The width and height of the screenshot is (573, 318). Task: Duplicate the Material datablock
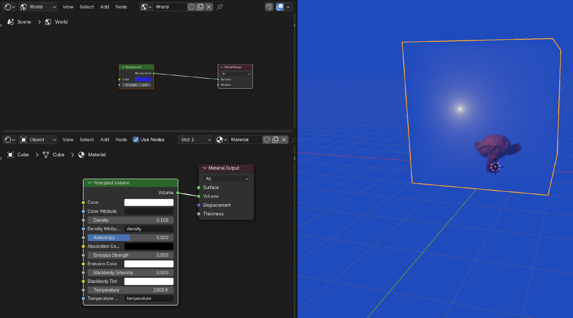click(x=275, y=140)
